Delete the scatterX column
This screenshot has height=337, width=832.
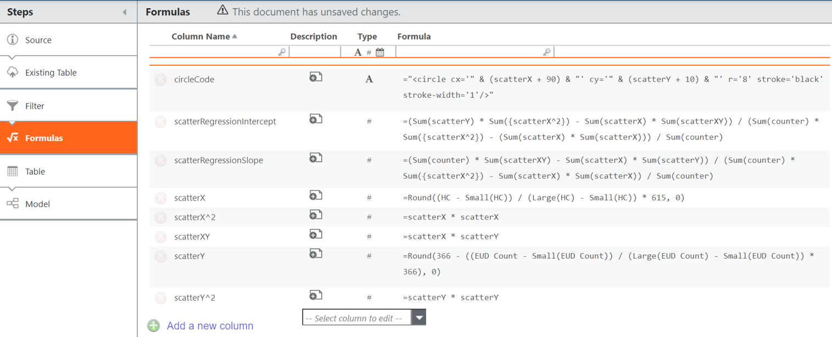tap(160, 198)
